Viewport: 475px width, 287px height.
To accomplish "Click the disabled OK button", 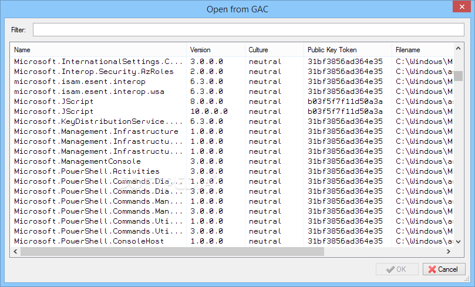I will 397,269.
